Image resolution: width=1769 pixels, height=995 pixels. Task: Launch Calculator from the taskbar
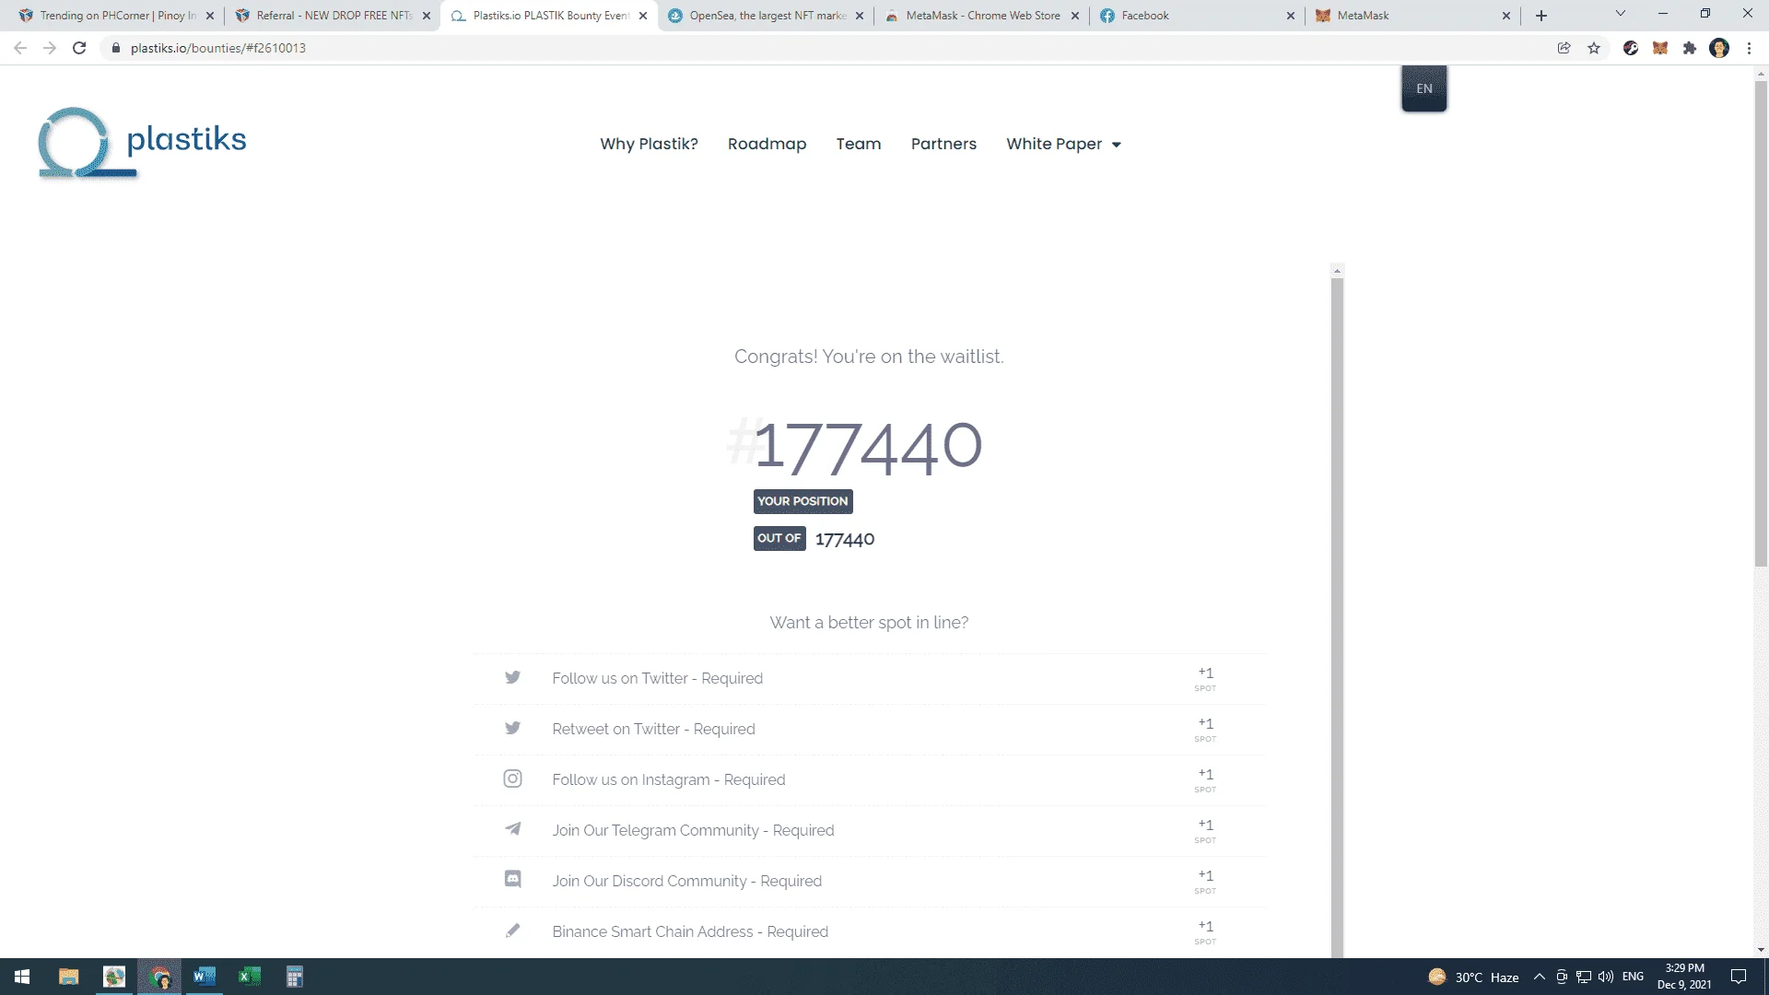pyautogui.click(x=295, y=977)
